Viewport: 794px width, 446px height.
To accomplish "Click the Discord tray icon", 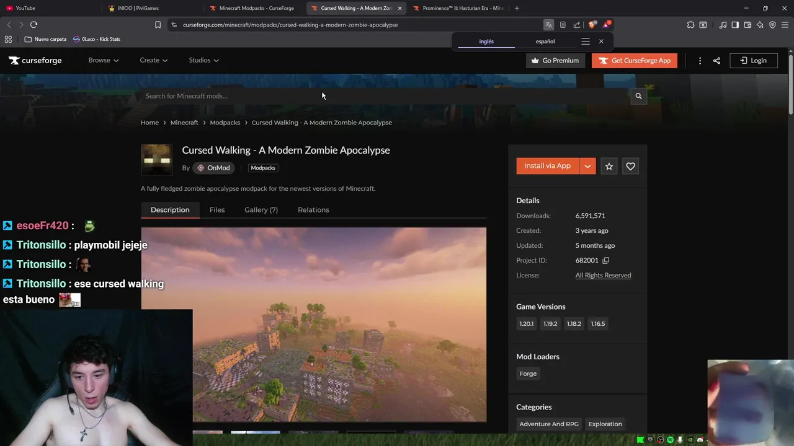I will point(700,440).
